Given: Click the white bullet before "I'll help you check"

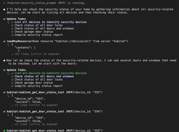Looking at the screenshot, I should point(4,10).
